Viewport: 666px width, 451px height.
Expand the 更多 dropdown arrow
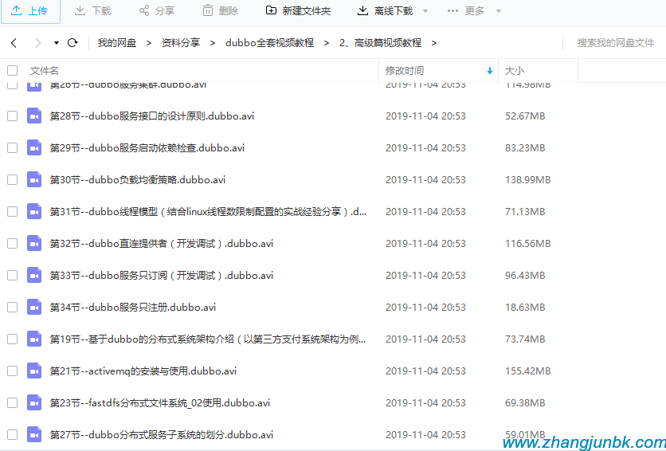(499, 11)
